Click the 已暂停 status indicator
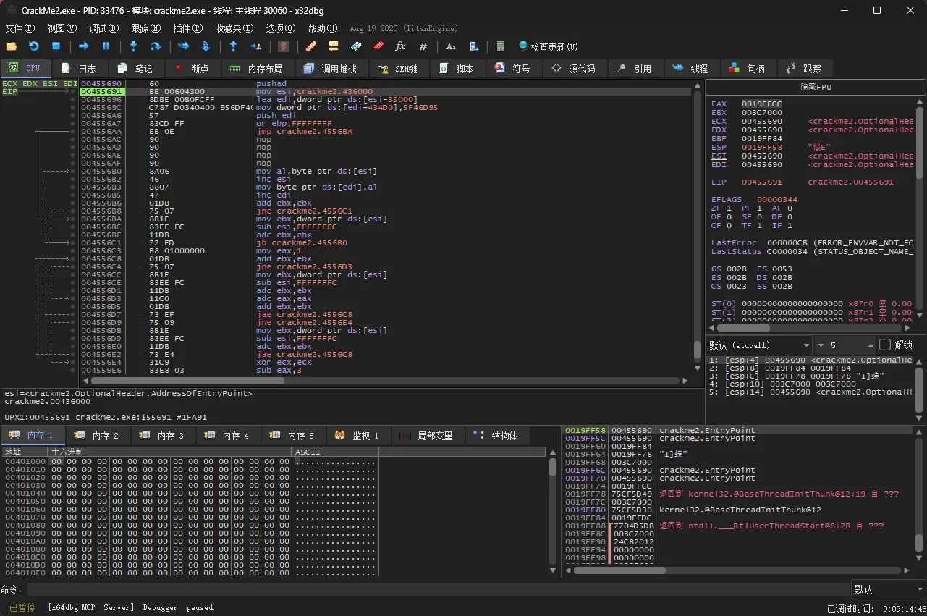Viewport: 927px width, 616px height. 21,607
